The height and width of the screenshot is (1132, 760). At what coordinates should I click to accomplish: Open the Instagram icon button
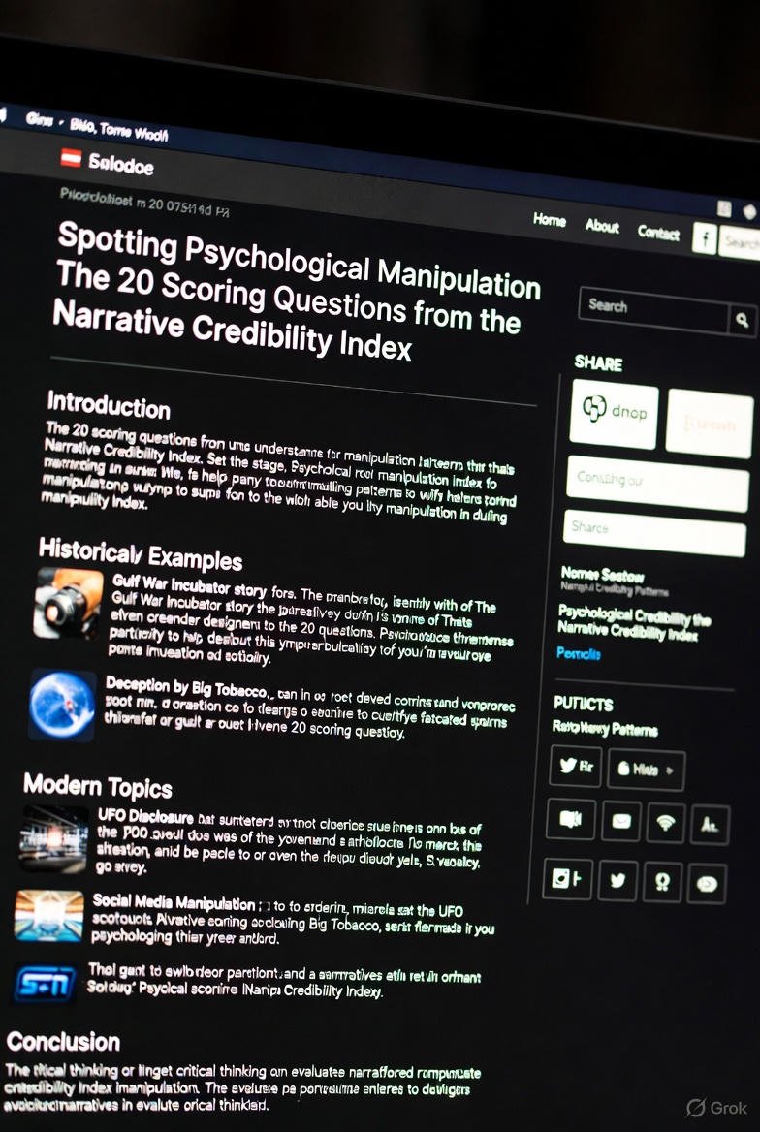click(x=567, y=878)
